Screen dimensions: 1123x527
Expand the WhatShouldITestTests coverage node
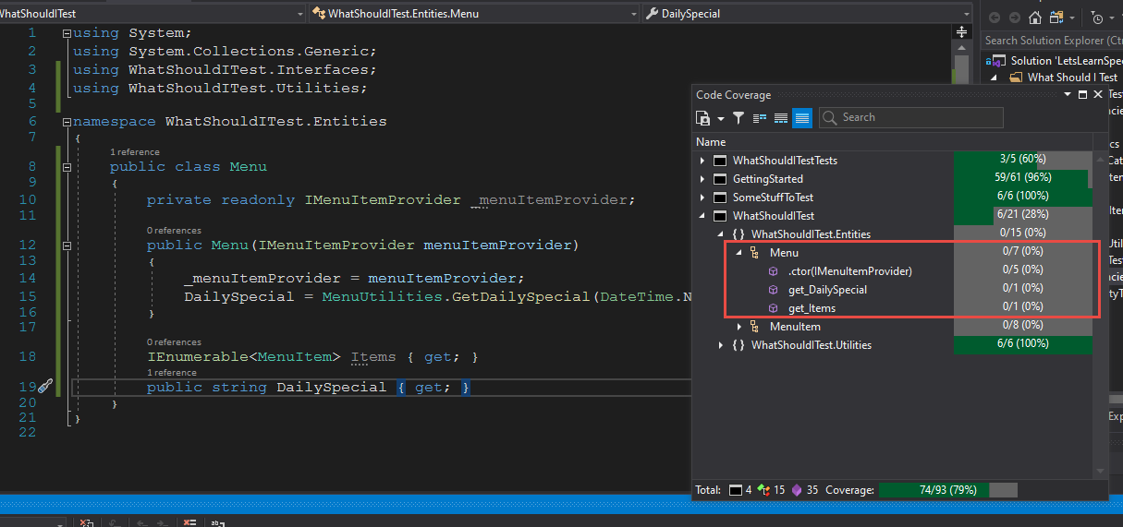[x=703, y=161]
